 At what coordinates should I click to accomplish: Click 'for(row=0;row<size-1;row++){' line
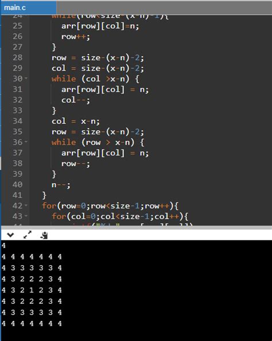[110, 206]
